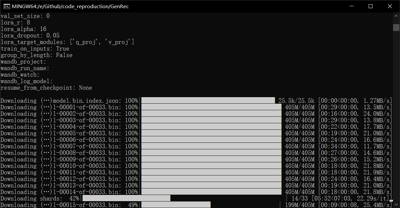Click the 00014-of-00033.bin progress bar
Viewport: 400px width, 208px height.
pyautogui.click(x=211, y=192)
